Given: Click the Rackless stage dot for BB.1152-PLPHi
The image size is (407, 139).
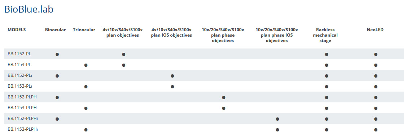Looking at the screenshot, I should (327, 119).
